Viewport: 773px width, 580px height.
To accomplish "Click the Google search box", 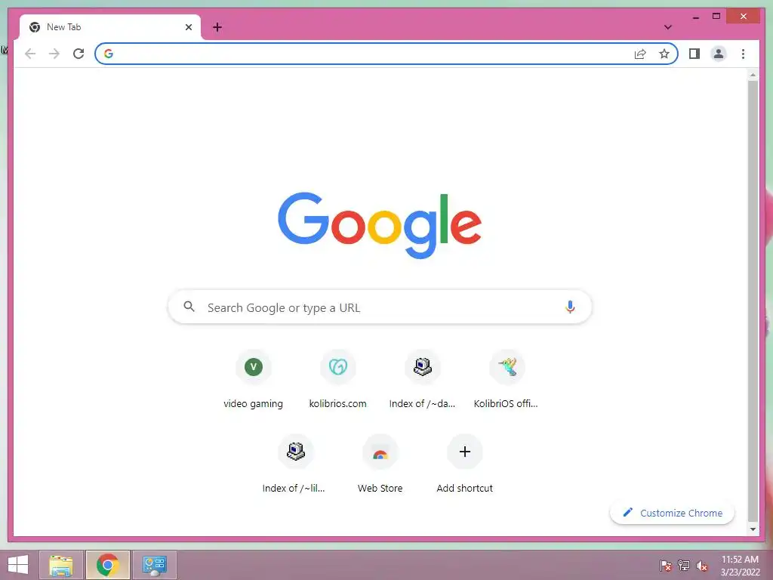I will coord(380,307).
